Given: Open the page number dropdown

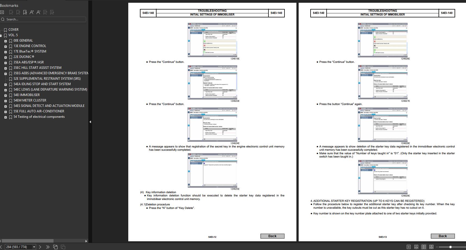Looking at the screenshot, I should [x=34, y=247].
